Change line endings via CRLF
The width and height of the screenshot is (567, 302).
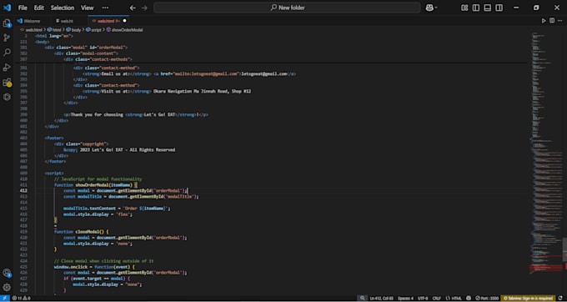[436, 299]
